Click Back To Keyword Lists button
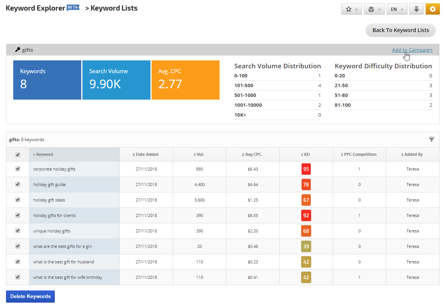 [x=401, y=30]
